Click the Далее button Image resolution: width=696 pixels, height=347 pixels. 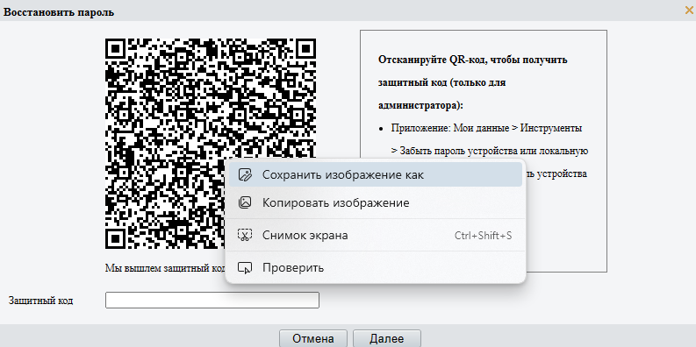(x=386, y=339)
